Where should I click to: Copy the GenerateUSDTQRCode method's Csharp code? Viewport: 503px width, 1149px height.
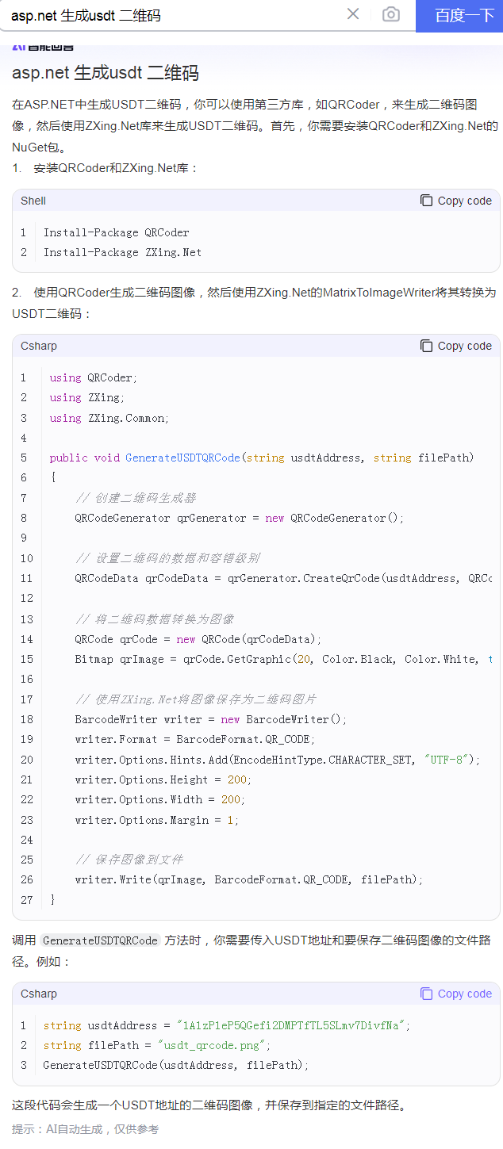[456, 346]
